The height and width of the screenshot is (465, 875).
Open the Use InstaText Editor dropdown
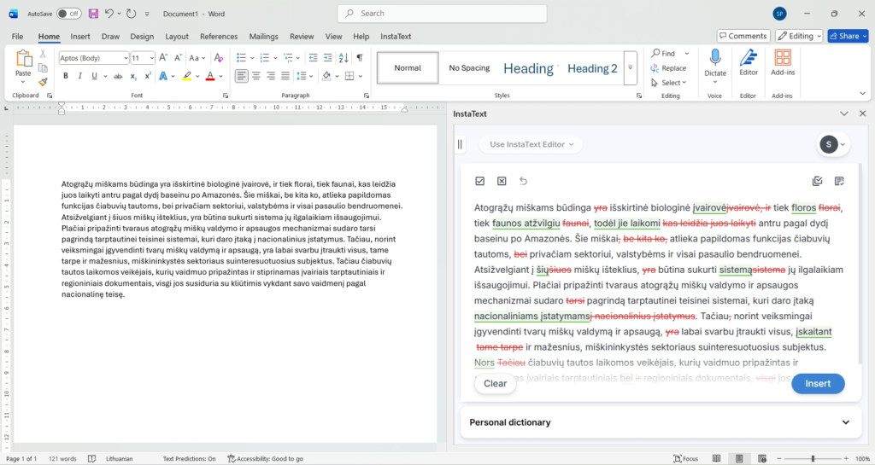530,144
